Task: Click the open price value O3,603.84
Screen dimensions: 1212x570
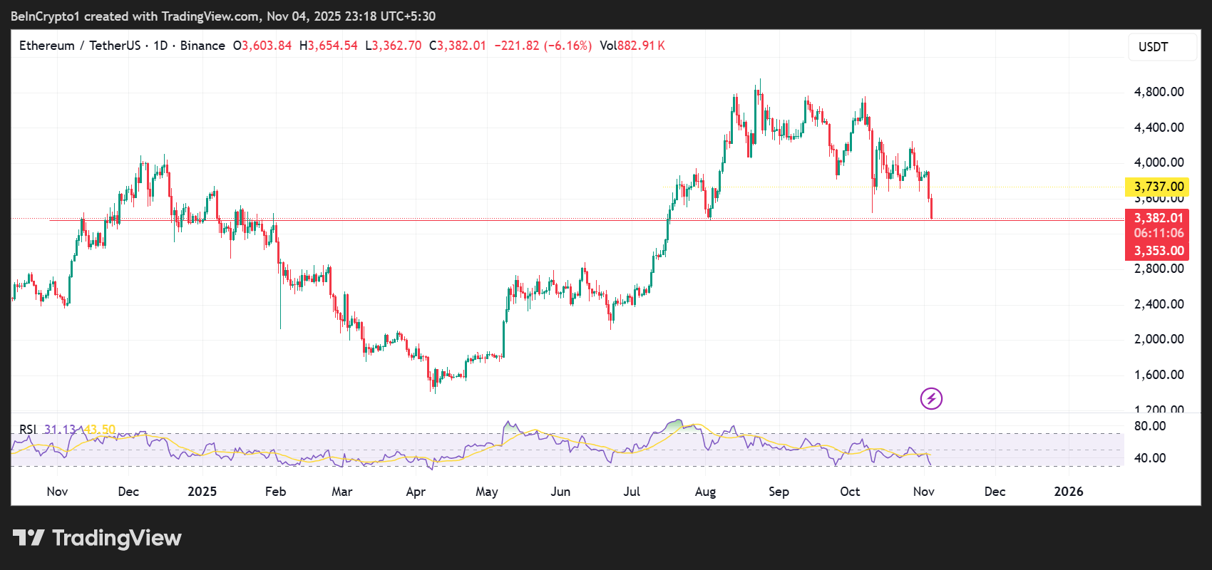Action: point(262,46)
